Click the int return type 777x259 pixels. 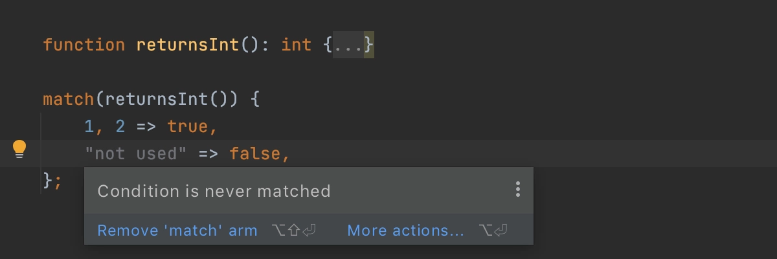[x=297, y=45]
